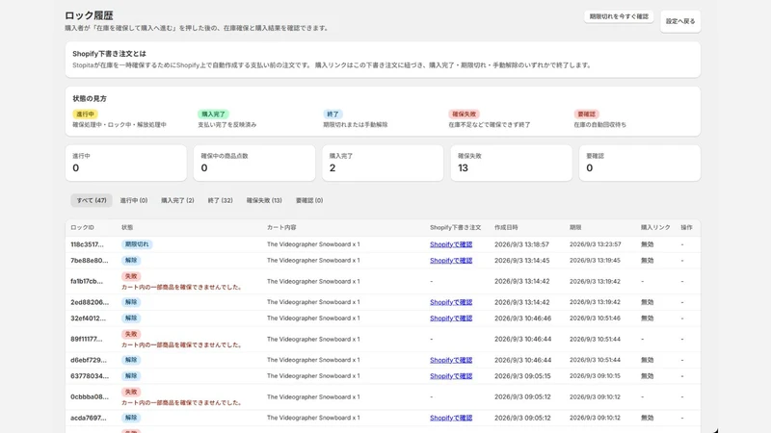Switch to the 進行中 (0) tab
This screenshot has height=433, width=771.
[134, 200]
